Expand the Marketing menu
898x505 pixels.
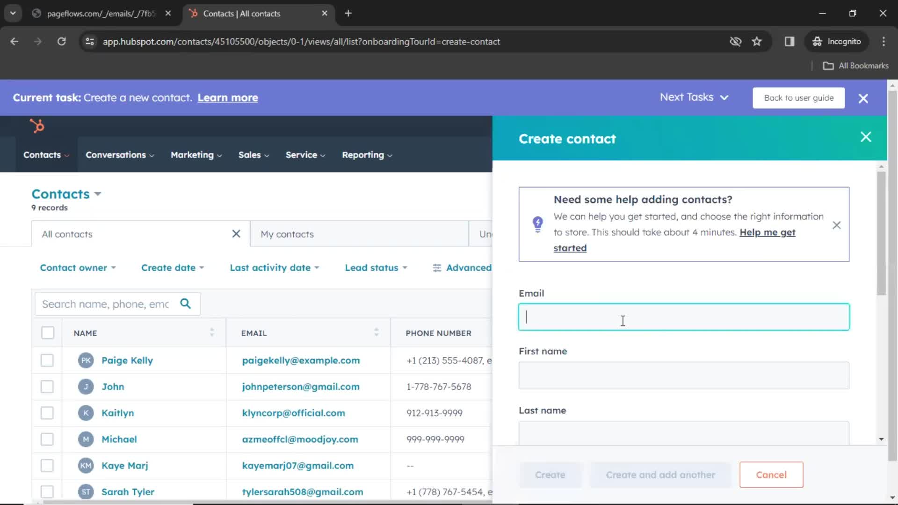point(196,155)
